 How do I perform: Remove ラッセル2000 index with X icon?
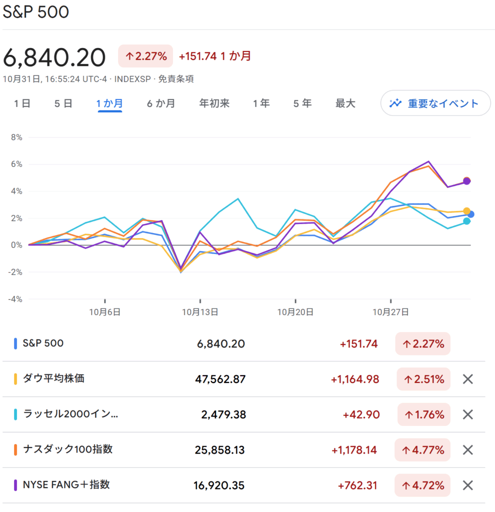[x=467, y=414]
